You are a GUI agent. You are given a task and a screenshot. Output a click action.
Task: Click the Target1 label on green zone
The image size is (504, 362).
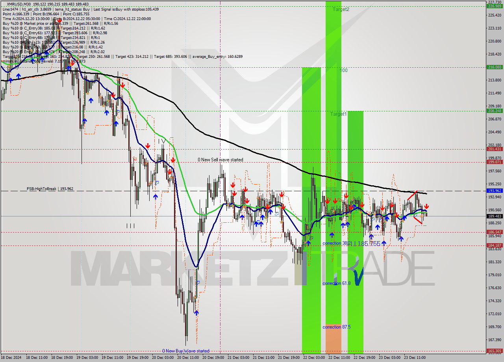point(339,114)
